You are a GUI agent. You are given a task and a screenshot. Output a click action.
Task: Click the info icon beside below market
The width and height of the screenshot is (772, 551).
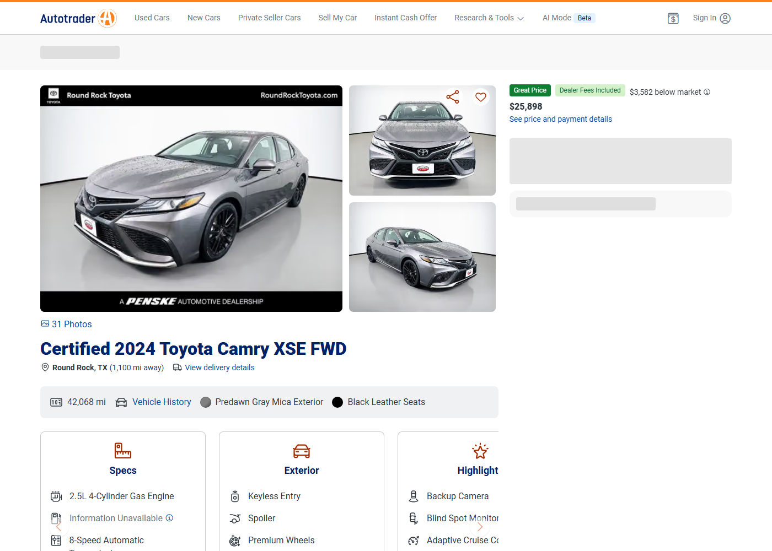click(707, 92)
